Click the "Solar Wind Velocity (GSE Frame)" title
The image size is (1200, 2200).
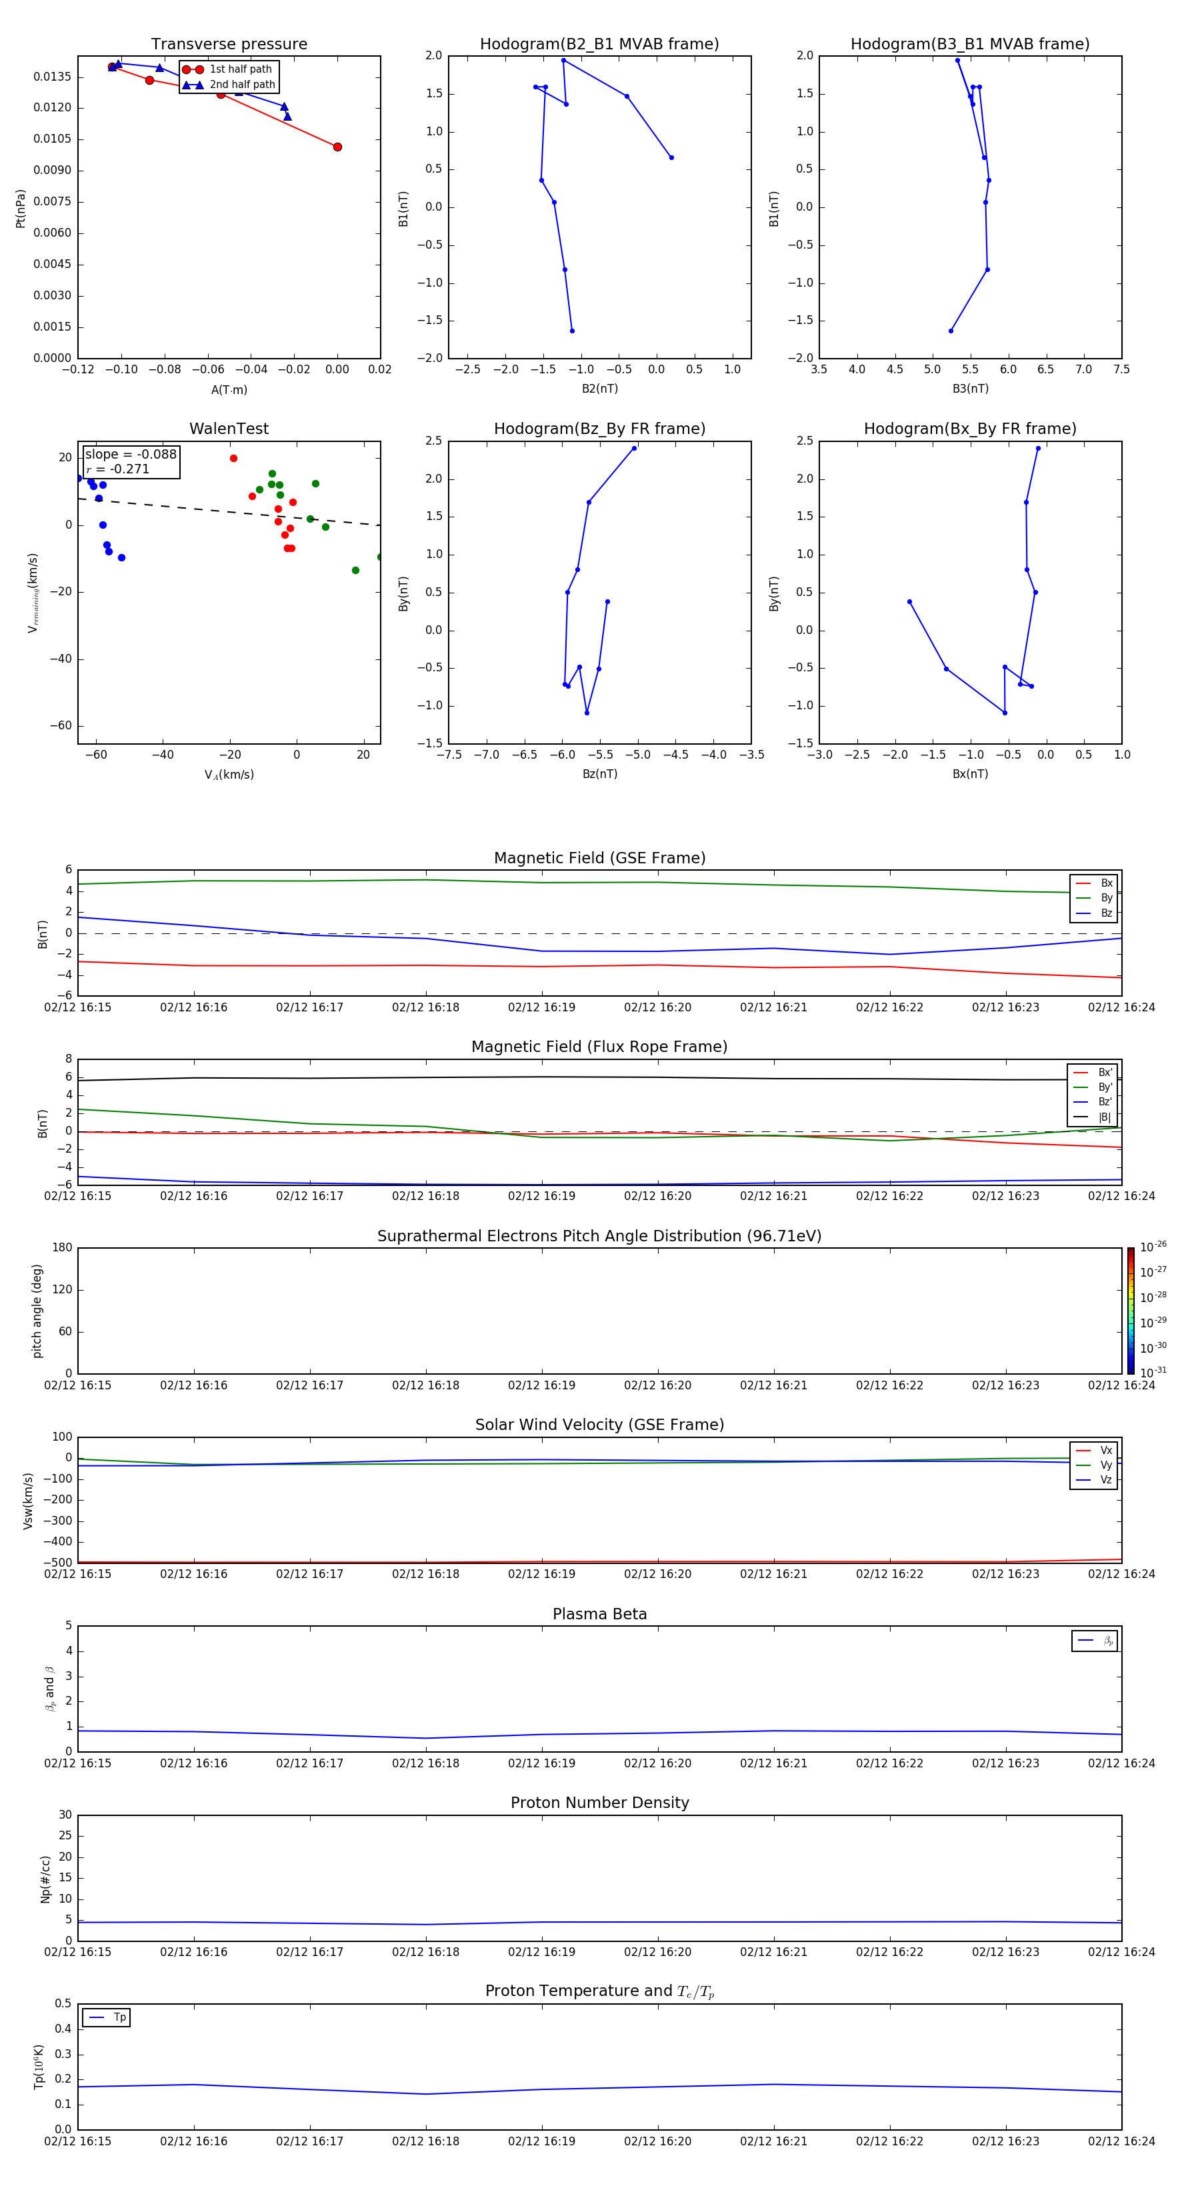[599, 1425]
